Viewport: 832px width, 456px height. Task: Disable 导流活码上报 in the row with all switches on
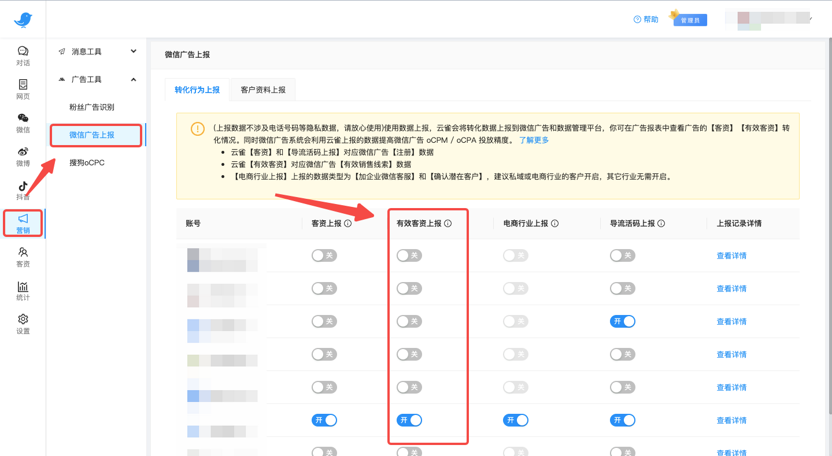(x=623, y=420)
